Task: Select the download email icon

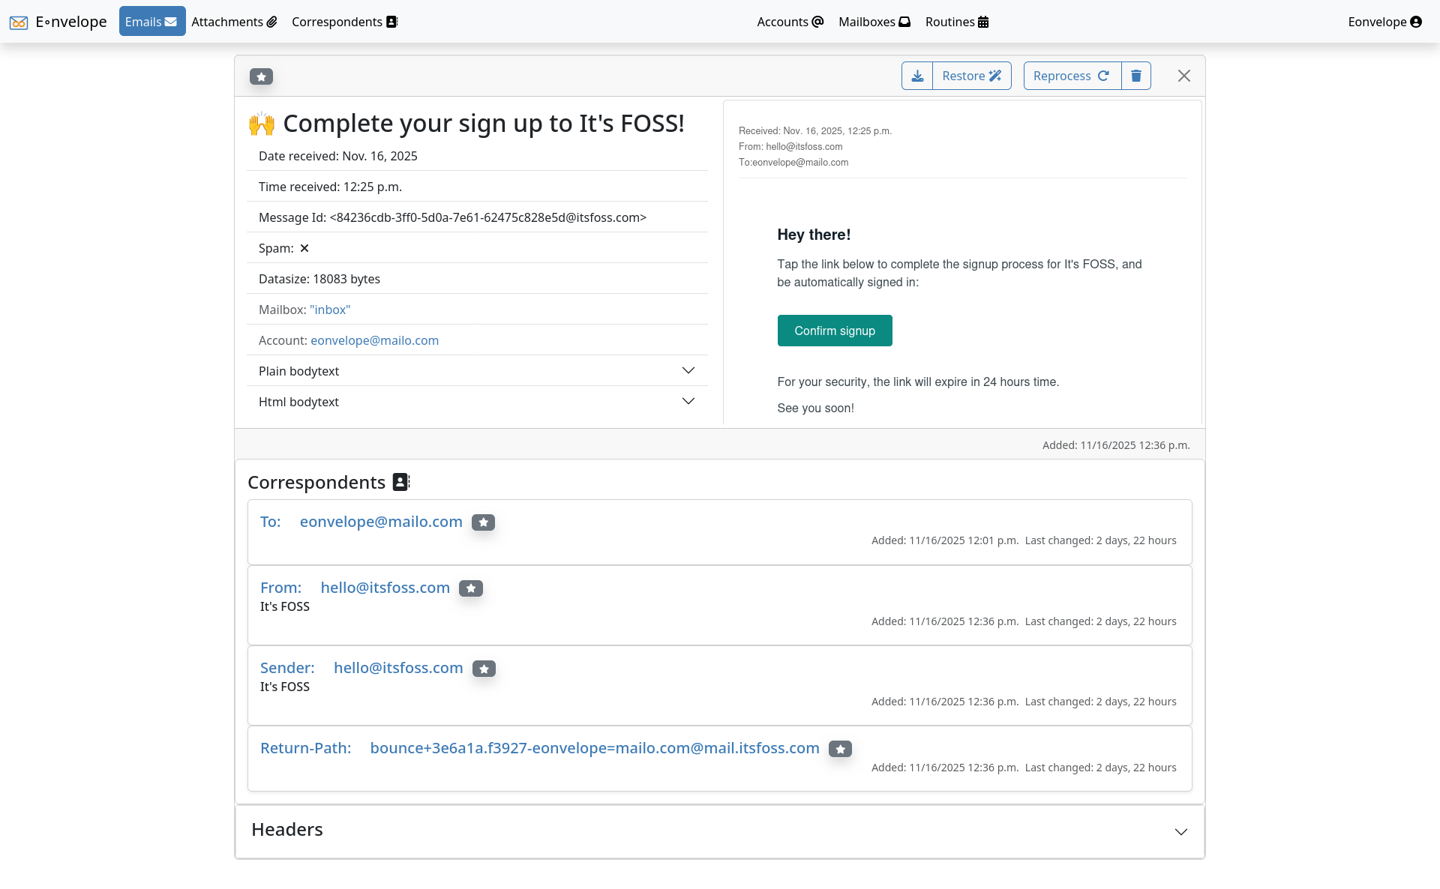Action: [x=917, y=75]
